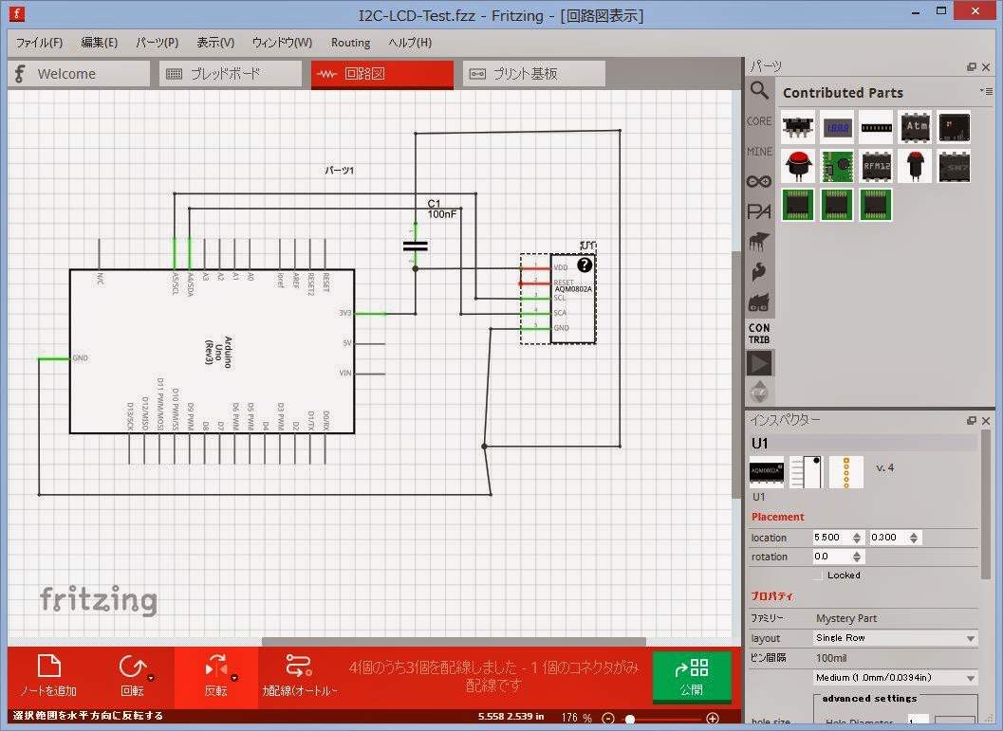Viewport: 1003px width, 731px height.
Task: Click the location X value field
Action: click(x=831, y=538)
